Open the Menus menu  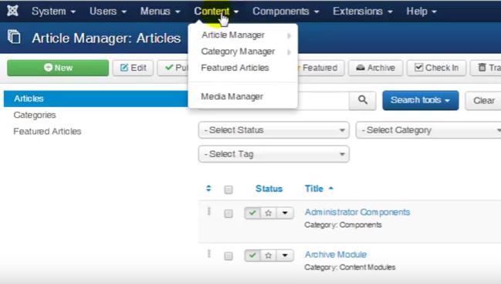tap(160, 12)
